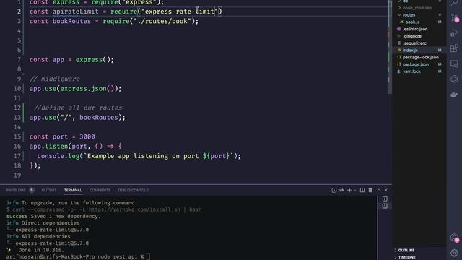Select the first terminal instance in list
This screenshot has height=260, width=462.
point(385,199)
